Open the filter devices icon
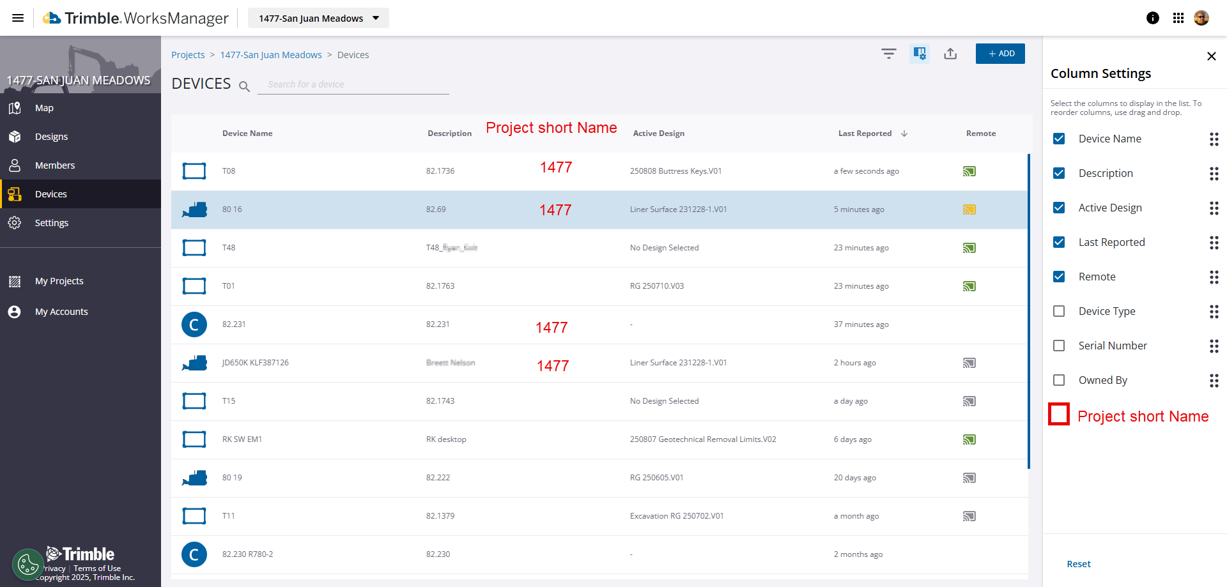The width and height of the screenshot is (1227, 587). (x=888, y=54)
